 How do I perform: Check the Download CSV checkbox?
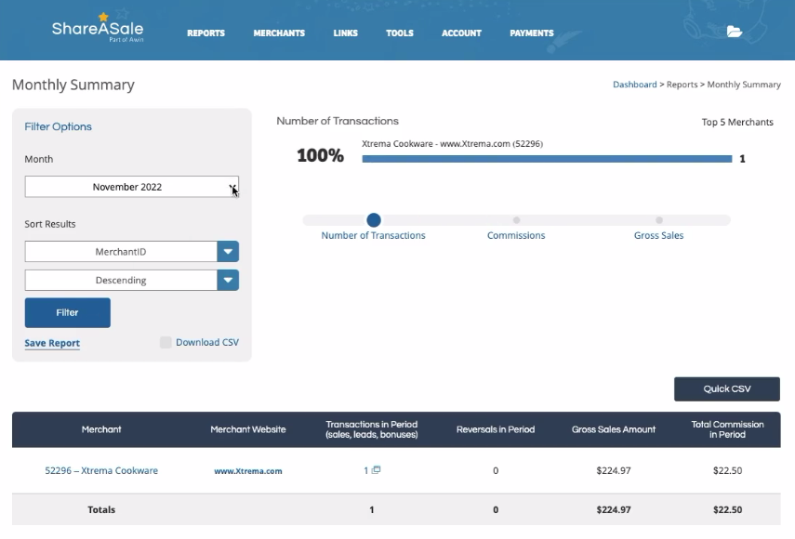click(166, 342)
